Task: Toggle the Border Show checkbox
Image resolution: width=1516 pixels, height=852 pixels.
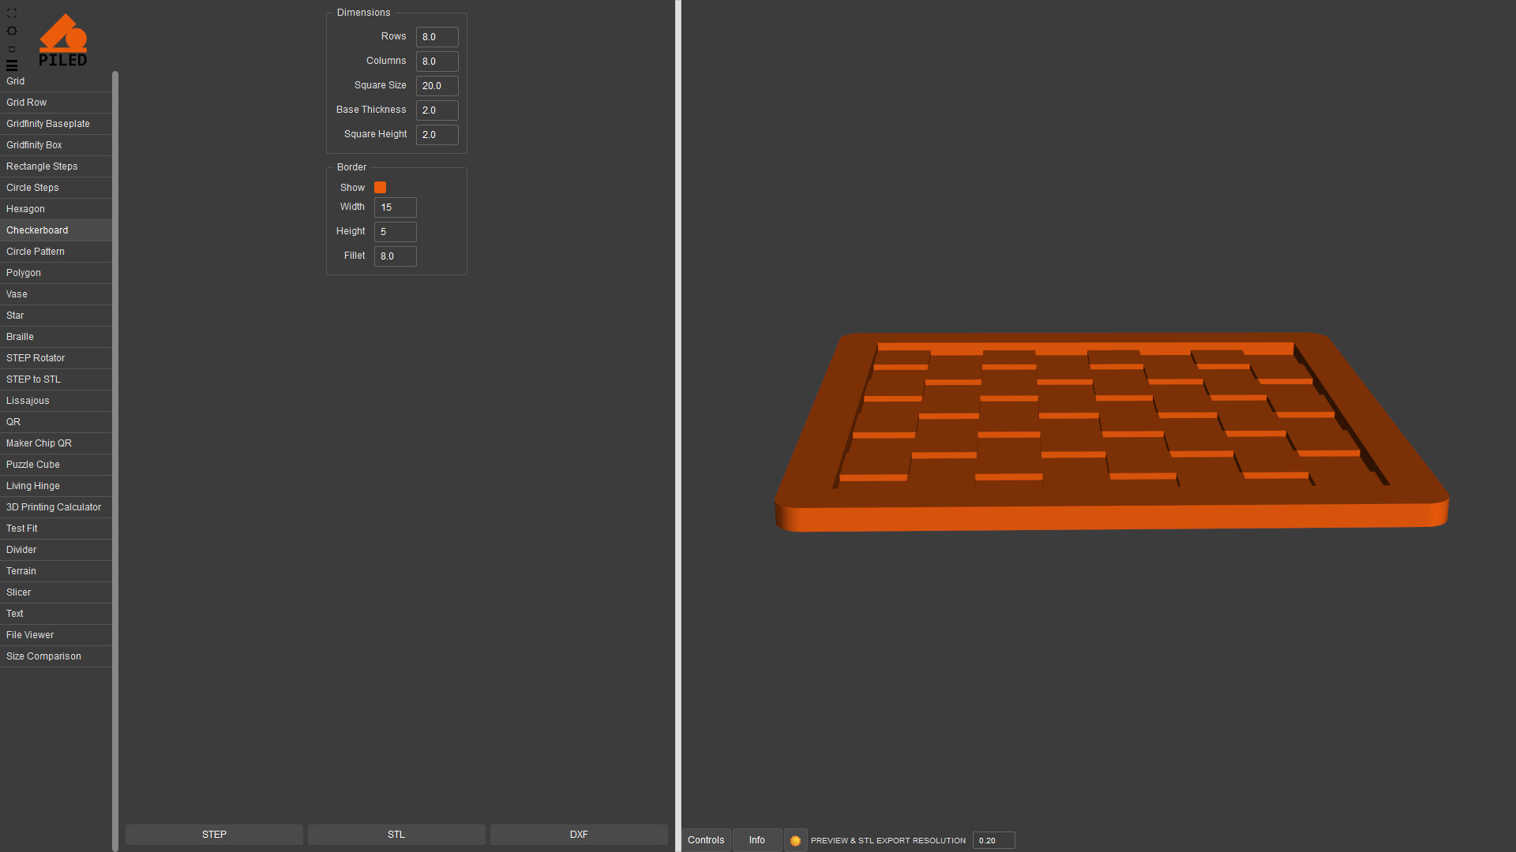Action: (x=380, y=188)
